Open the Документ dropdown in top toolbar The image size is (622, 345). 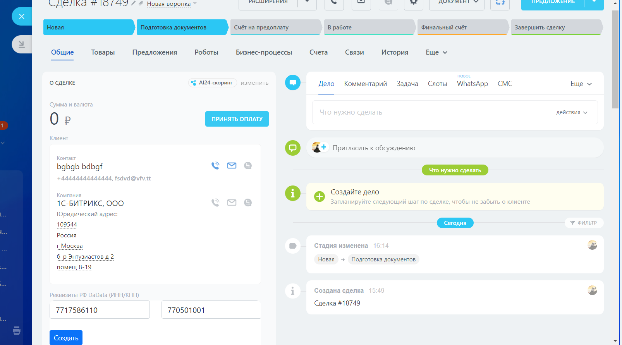coord(457,2)
